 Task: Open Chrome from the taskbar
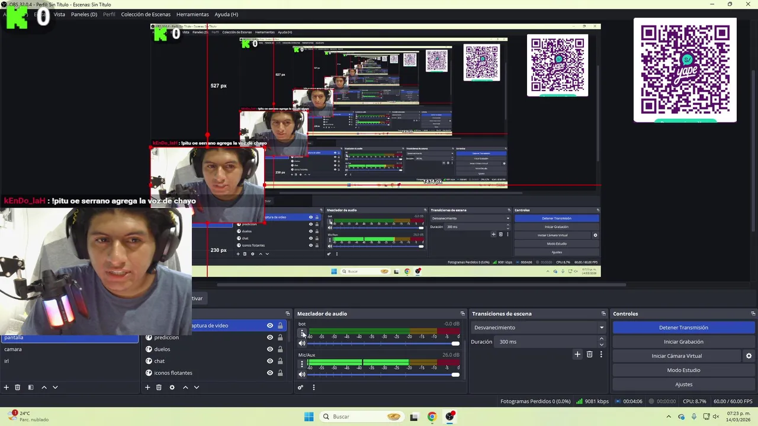point(432,417)
